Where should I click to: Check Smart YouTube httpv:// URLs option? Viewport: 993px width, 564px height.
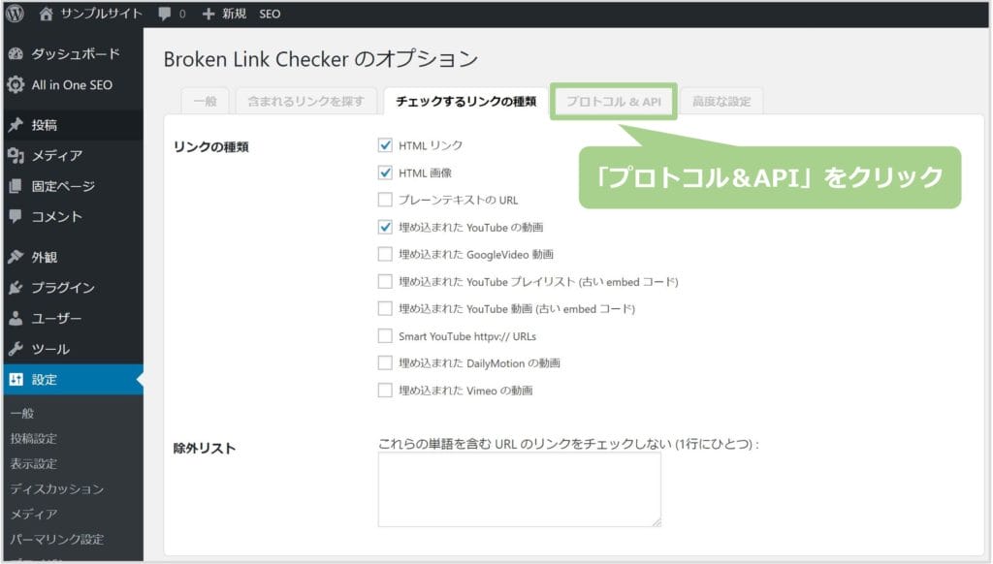[x=385, y=336]
